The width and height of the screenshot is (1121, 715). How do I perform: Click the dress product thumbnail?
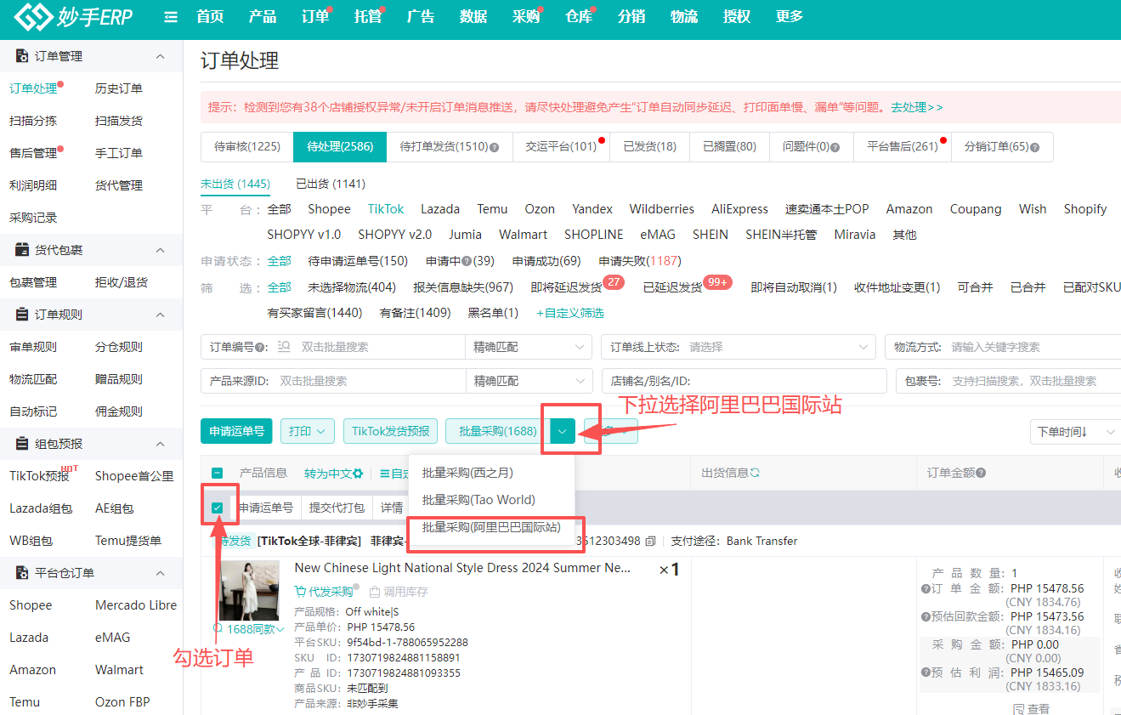click(249, 590)
